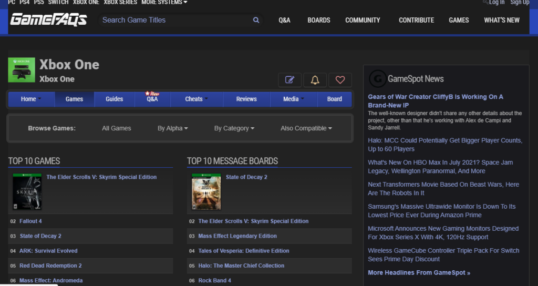Image resolution: width=538 pixels, height=286 pixels.
Task: Open ARK: Survival Evolved link
Action: pyautogui.click(x=48, y=251)
